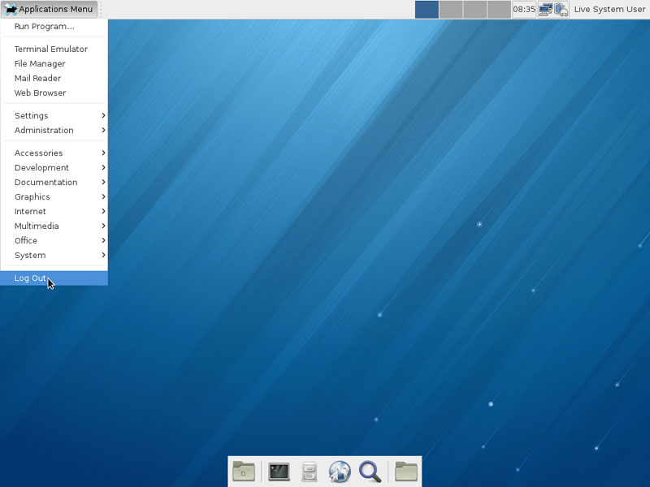
Task: Open the Development submenu
Action: 54,168
